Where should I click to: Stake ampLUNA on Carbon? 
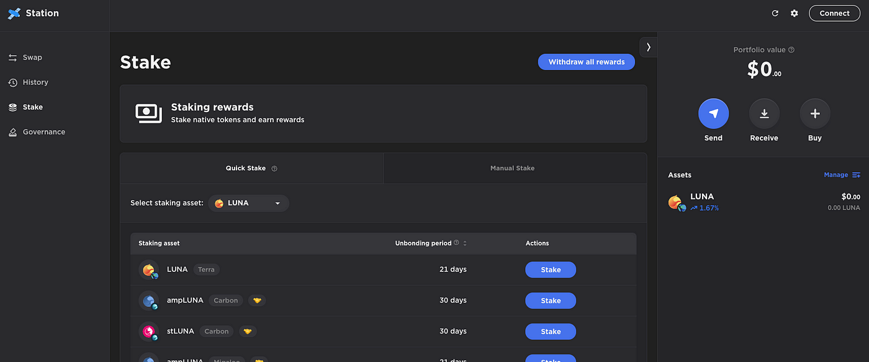[551, 301]
